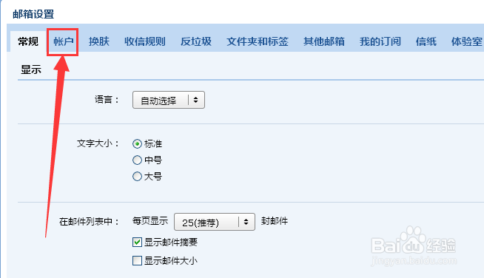Open the 帐户 settings tab
The height and width of the screenshot is (278, 484).
click(x=64, y=41)
